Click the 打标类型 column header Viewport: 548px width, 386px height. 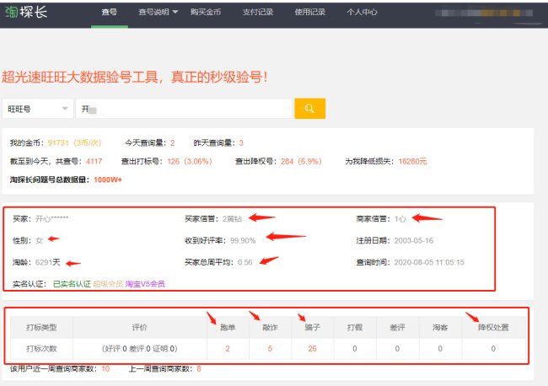click(x=41, y=327)
